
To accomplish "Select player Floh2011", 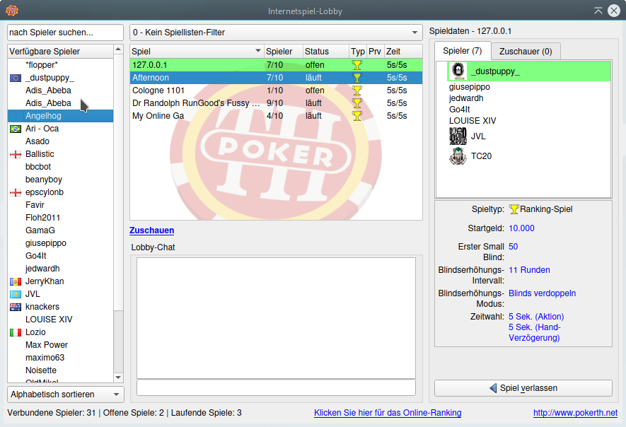I will click(x=60, y=218).
